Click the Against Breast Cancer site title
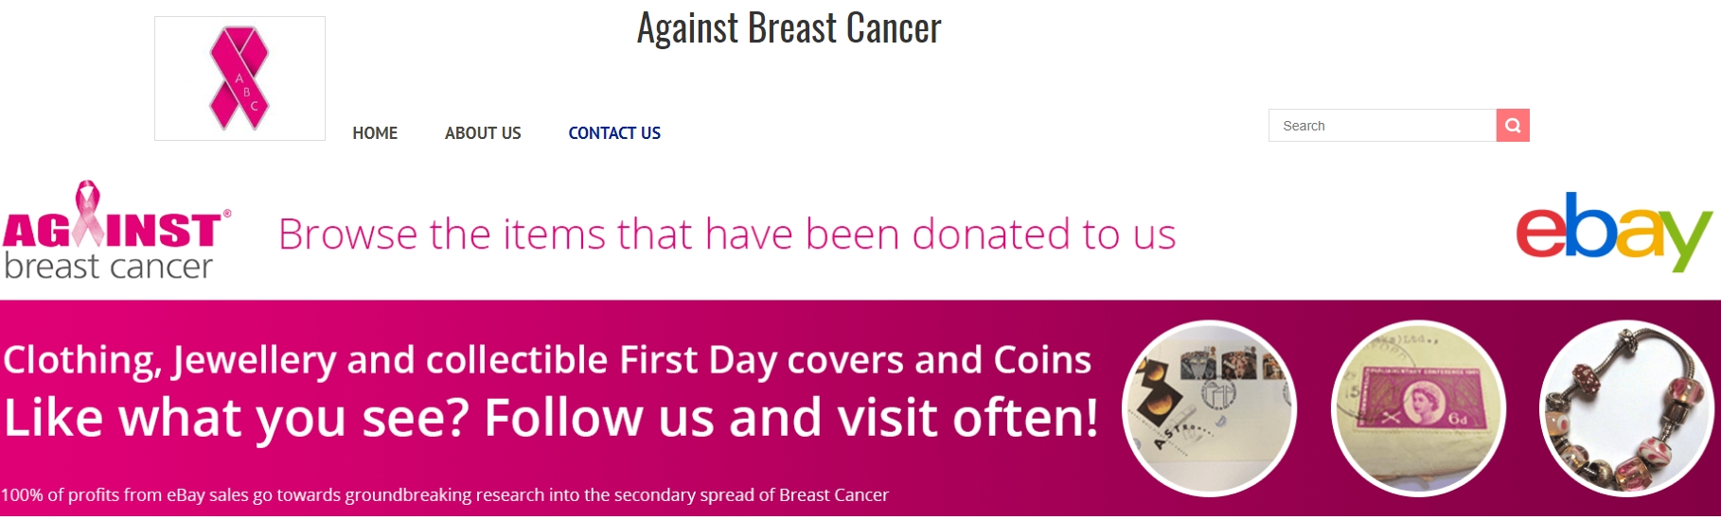 [x=789, y=28]
